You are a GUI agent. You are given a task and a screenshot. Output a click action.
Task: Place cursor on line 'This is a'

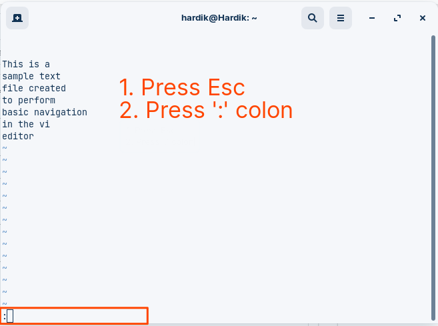[26, 64]
